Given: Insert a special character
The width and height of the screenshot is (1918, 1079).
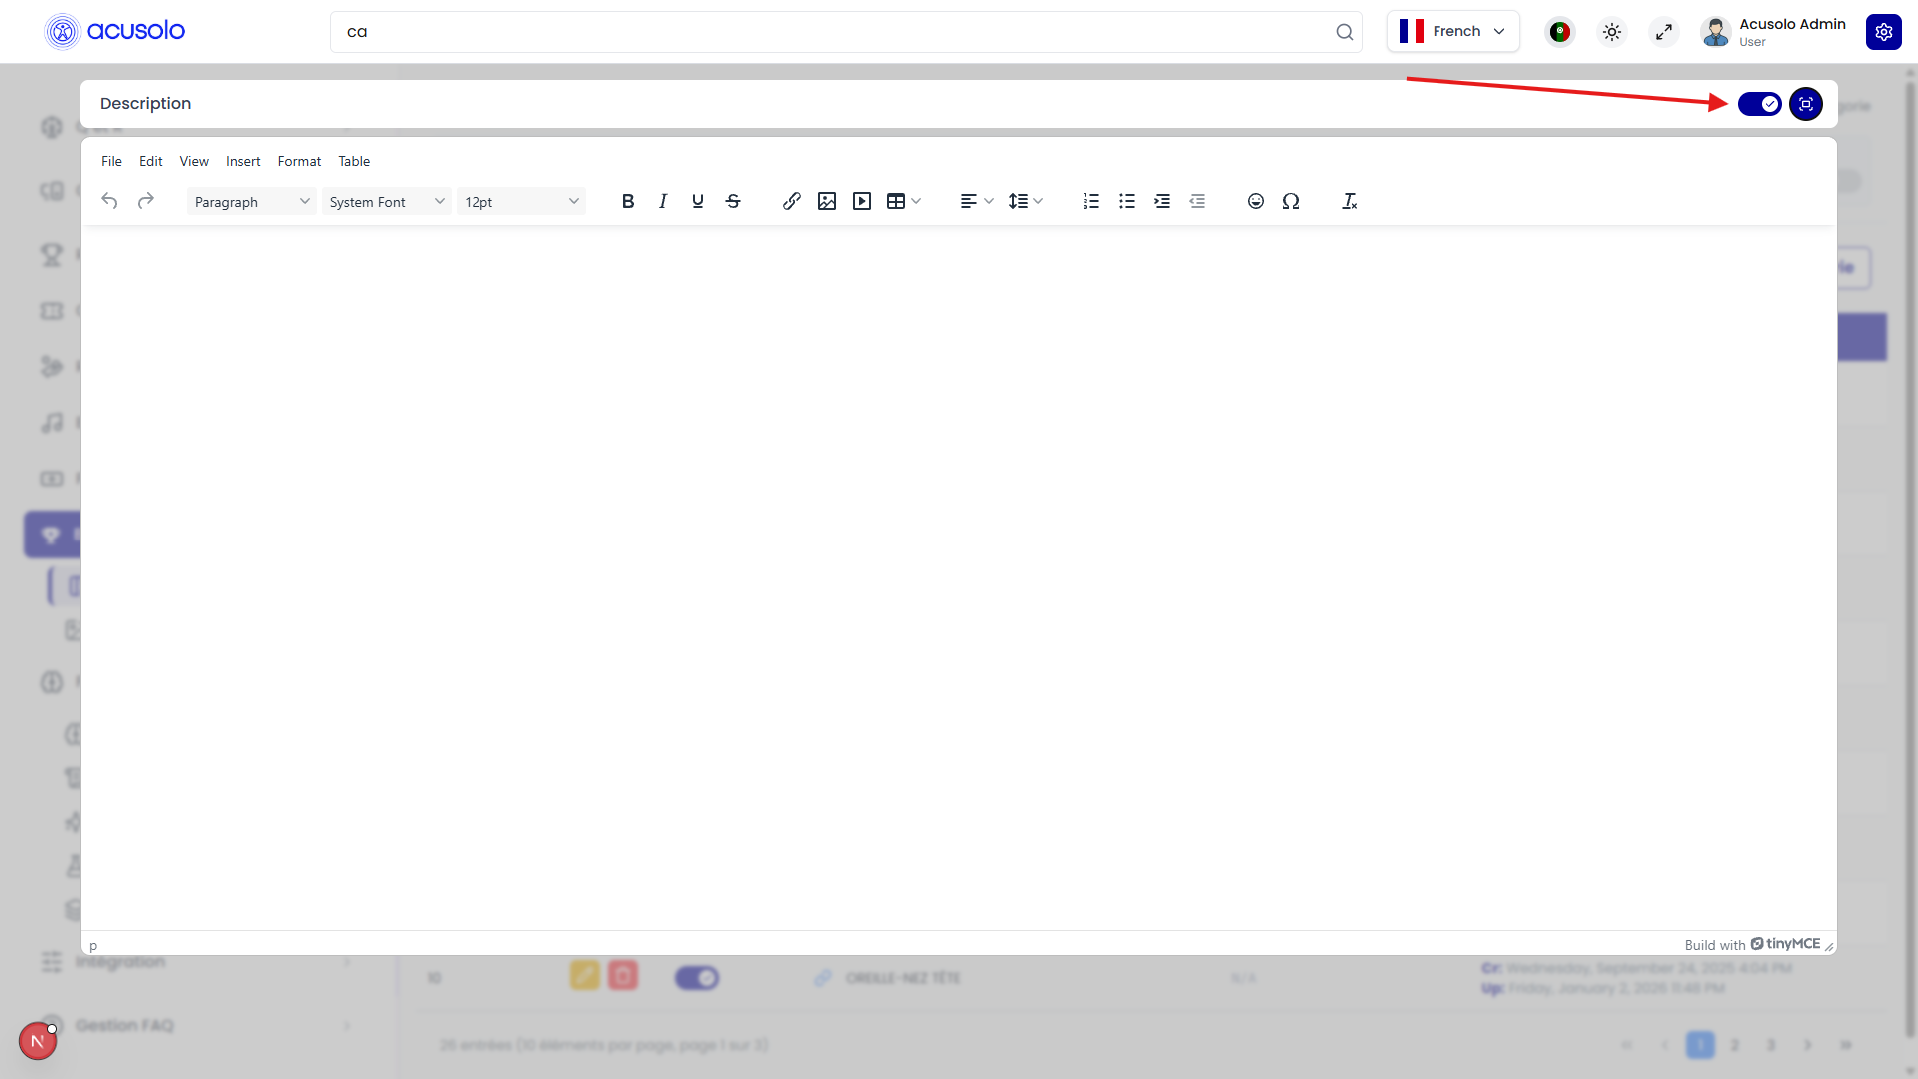Looking at the screenshot, I should pos(1290,201).
